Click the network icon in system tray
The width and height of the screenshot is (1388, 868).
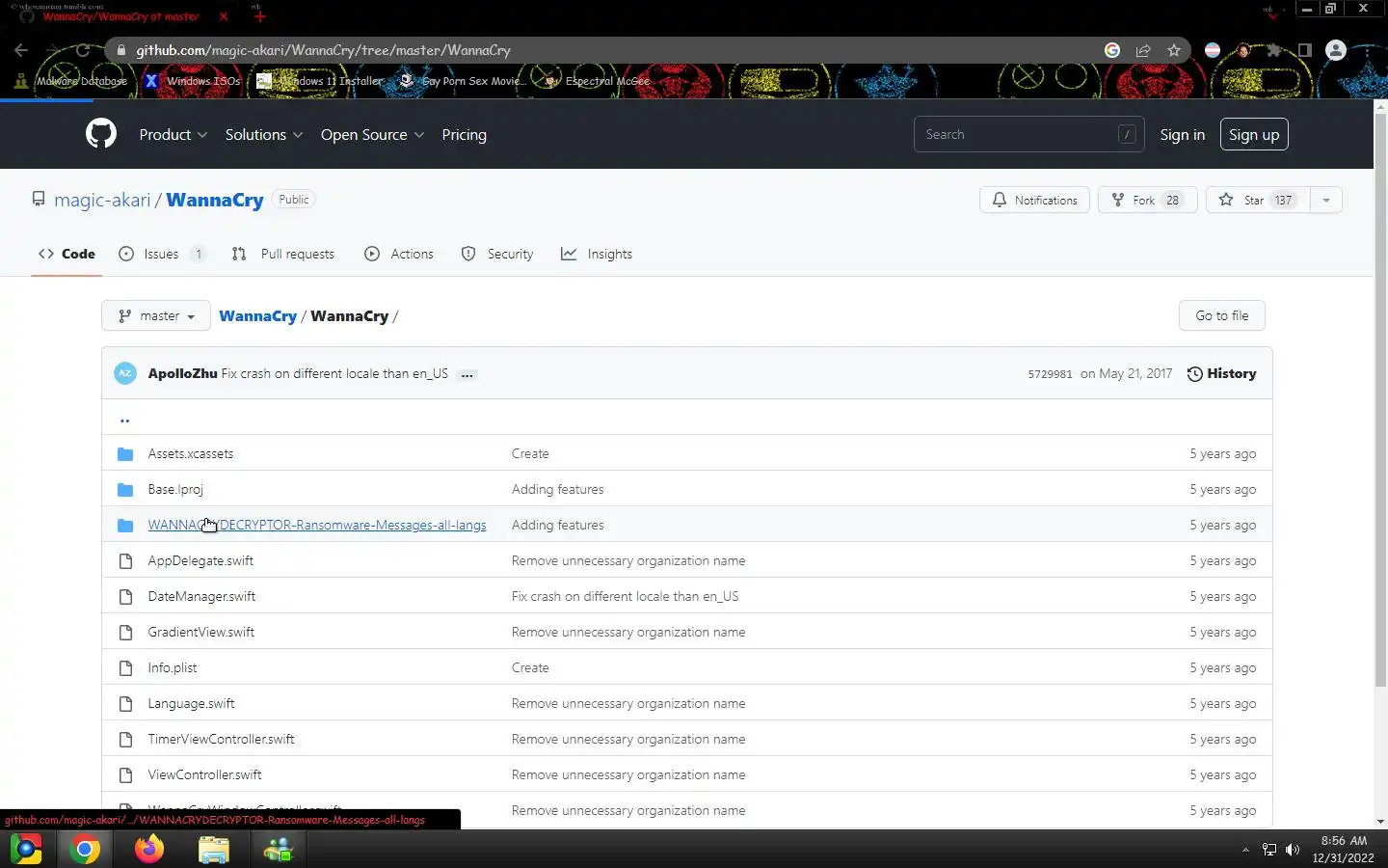1269,850
